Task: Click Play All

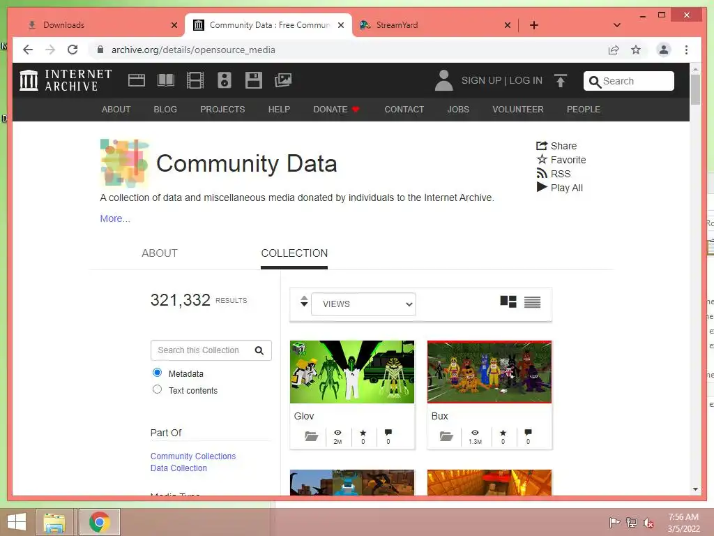Action: [560, 188]
